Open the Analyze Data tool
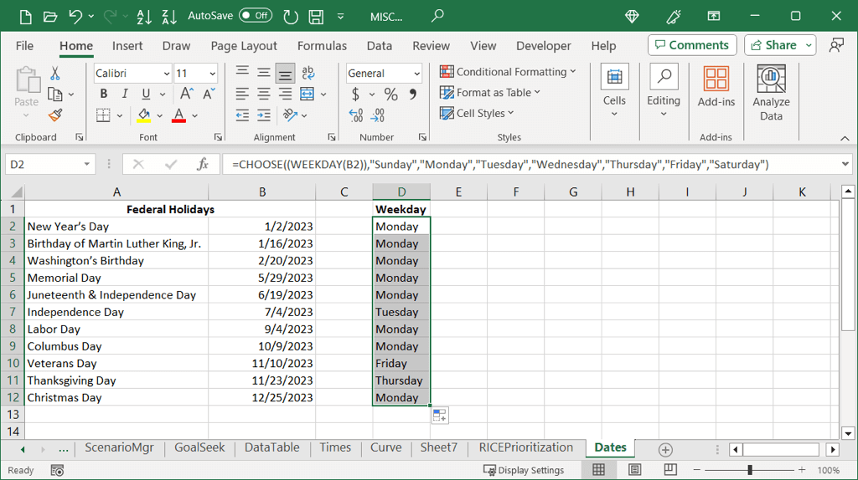The image size is (858, 480). pyautogui.click(x=771, y=93)
